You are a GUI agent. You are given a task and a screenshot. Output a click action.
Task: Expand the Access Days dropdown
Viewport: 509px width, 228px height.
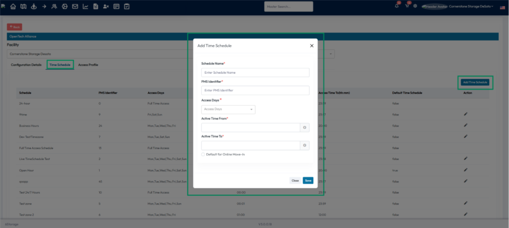point(228,109)
